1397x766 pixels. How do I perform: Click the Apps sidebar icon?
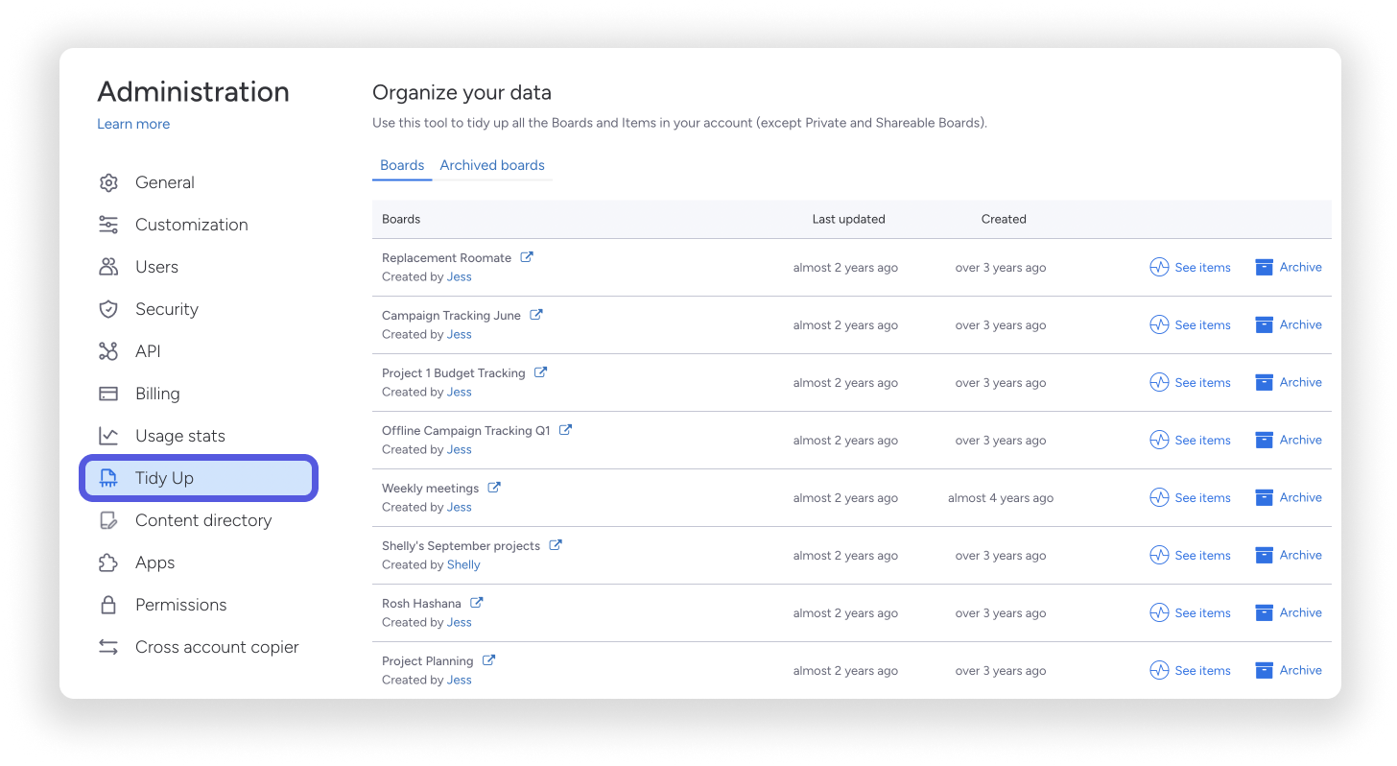[108, 563]
